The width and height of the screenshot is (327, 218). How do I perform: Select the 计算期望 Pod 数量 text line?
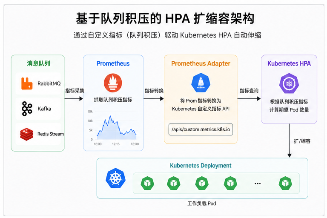click(289, 110)
